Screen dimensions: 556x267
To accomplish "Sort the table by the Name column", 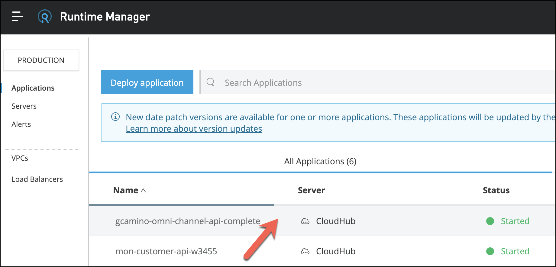I will tap(126, 190).
